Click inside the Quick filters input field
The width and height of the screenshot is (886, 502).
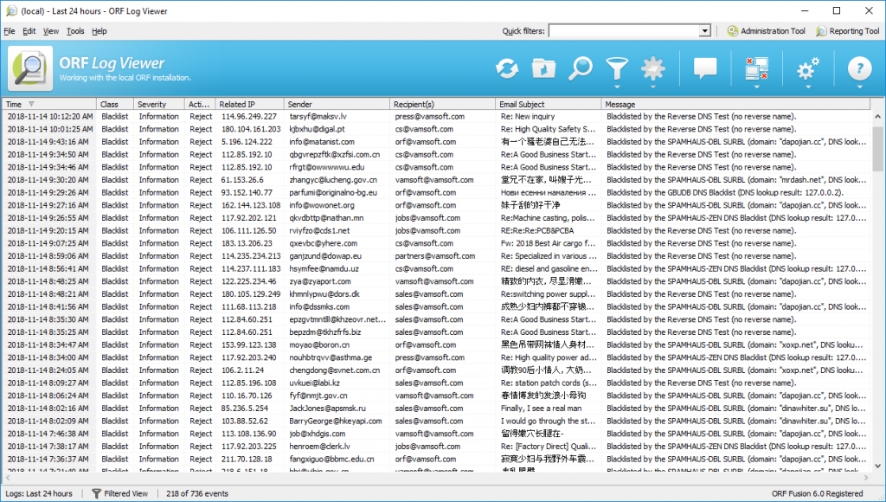click(x=624, y=31)
